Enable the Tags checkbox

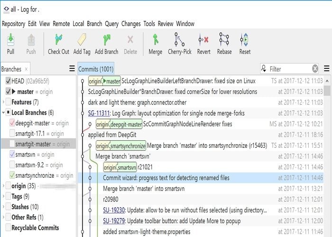click(8, 196)
